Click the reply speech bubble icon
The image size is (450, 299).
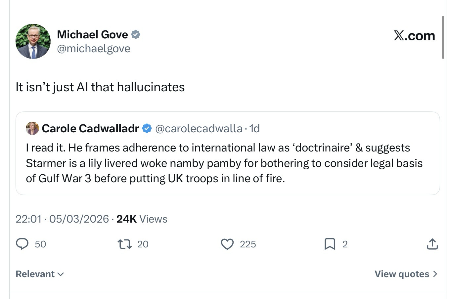[22, 244]
